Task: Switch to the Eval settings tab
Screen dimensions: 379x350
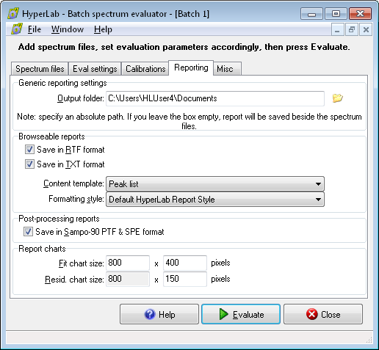Action: pos(95,69)
